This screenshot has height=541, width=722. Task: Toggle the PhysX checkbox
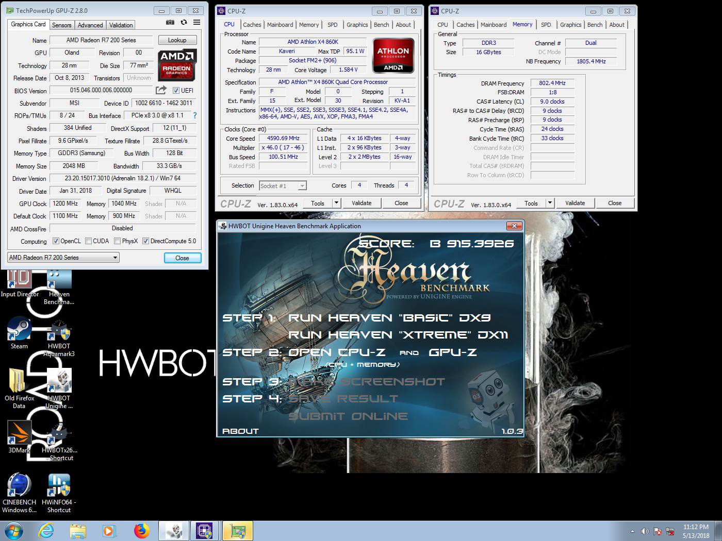117,241
